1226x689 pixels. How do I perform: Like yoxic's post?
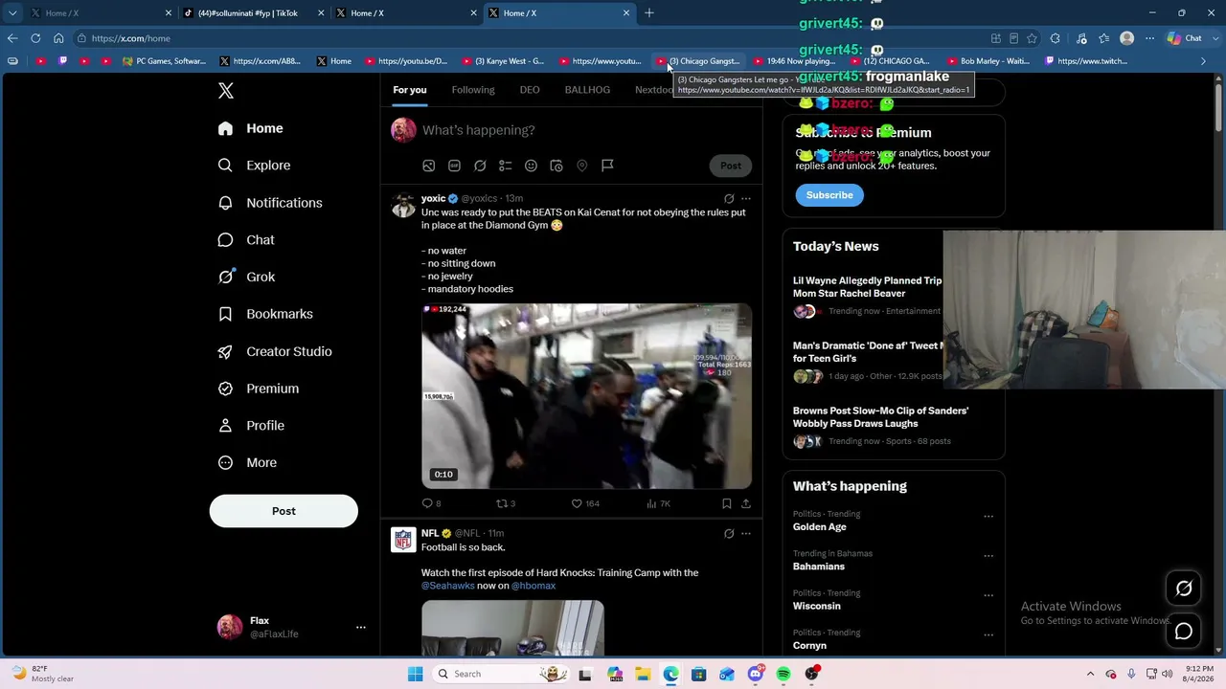pos(584,503)
